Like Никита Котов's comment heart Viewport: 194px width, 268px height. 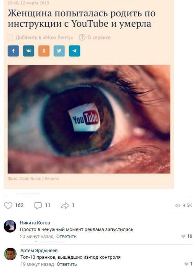pyautogui.click(x=183, y=236)
